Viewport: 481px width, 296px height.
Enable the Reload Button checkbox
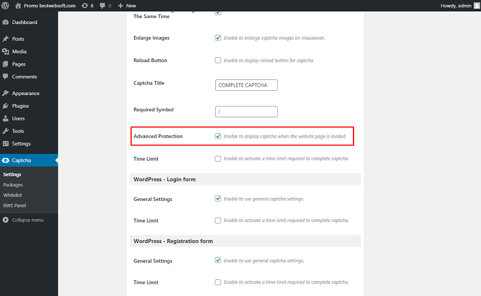tap(218, 60)
